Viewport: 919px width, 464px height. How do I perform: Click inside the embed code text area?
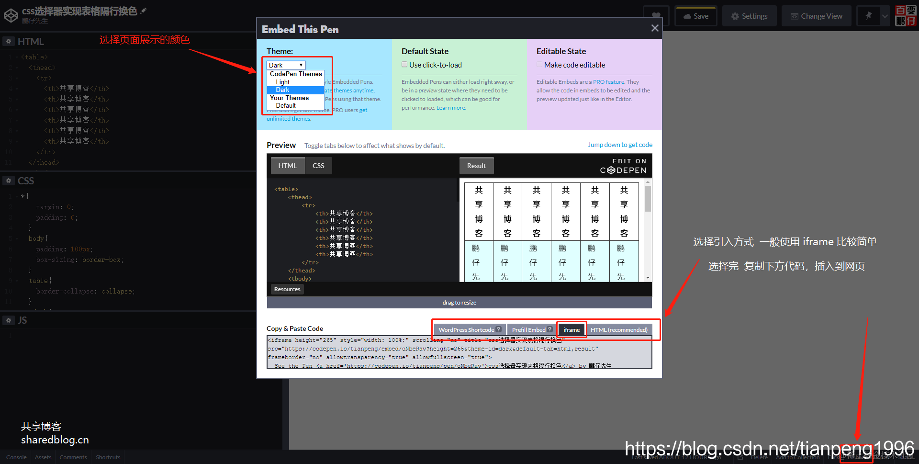[x=459, y=352]
